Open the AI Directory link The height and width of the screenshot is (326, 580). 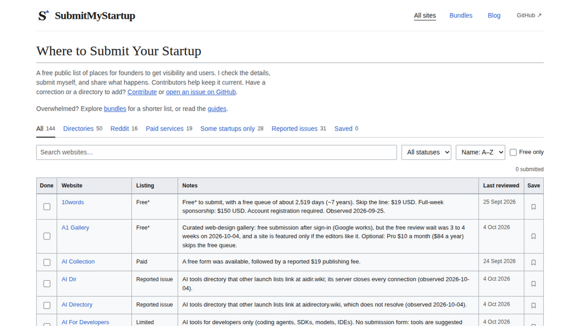(x=77, y=304)
